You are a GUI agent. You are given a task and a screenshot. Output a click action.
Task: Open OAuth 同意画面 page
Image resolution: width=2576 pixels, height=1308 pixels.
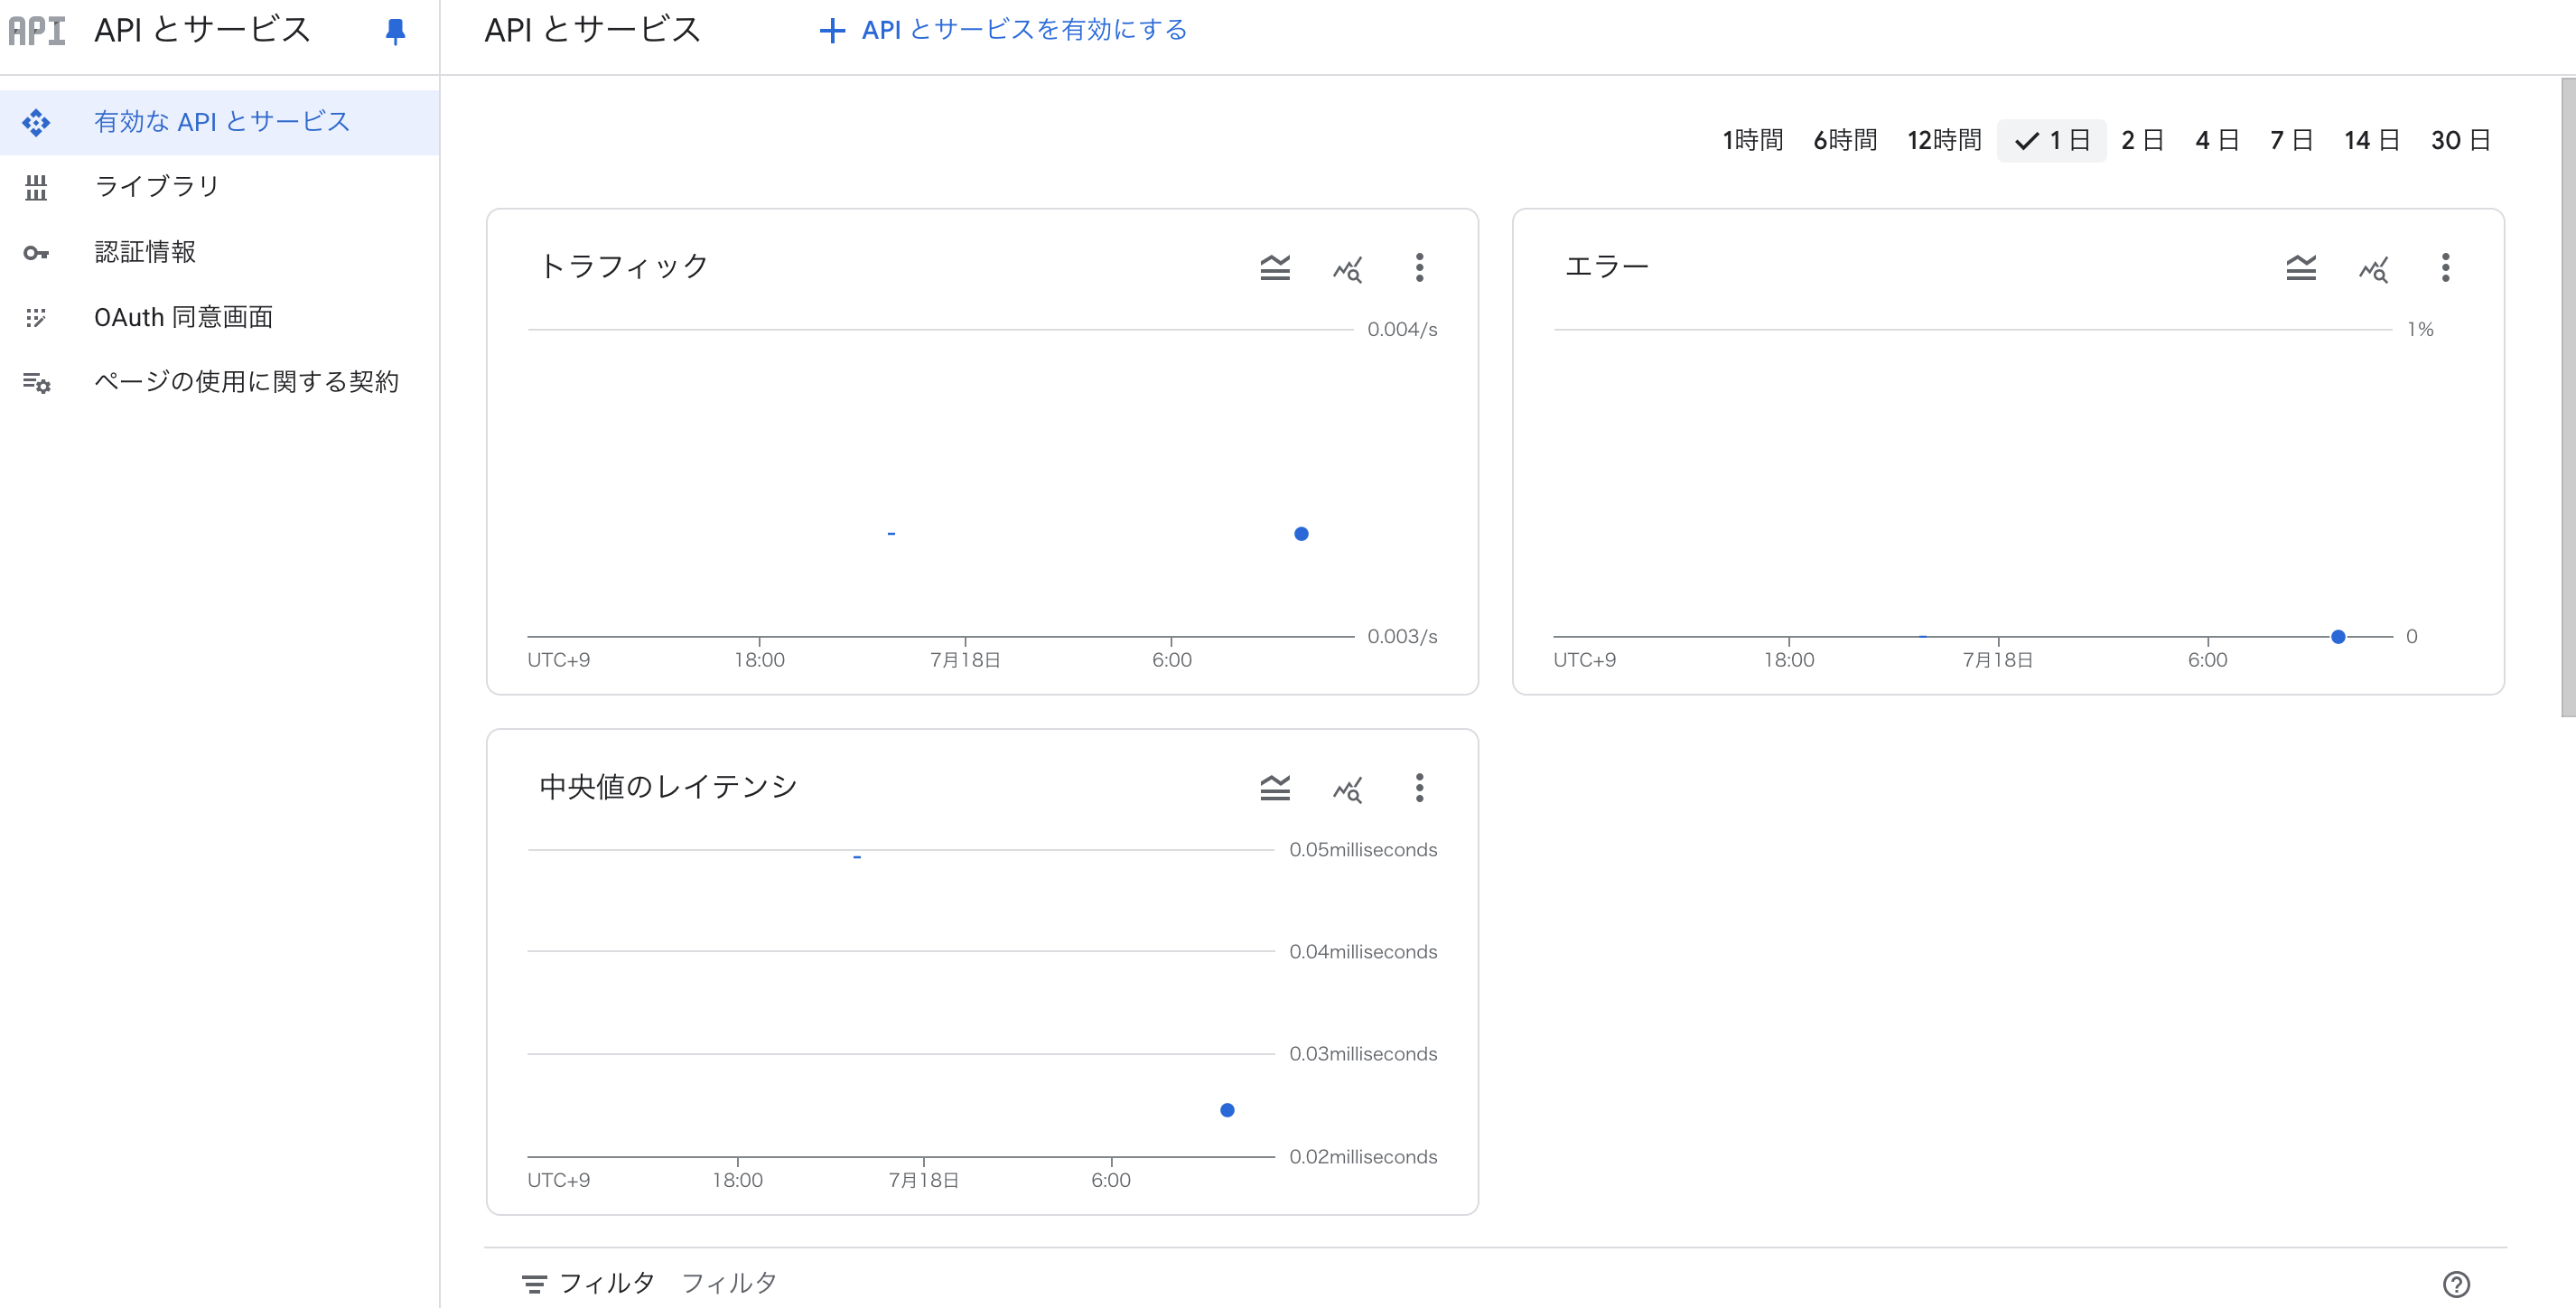click(183, 317)
